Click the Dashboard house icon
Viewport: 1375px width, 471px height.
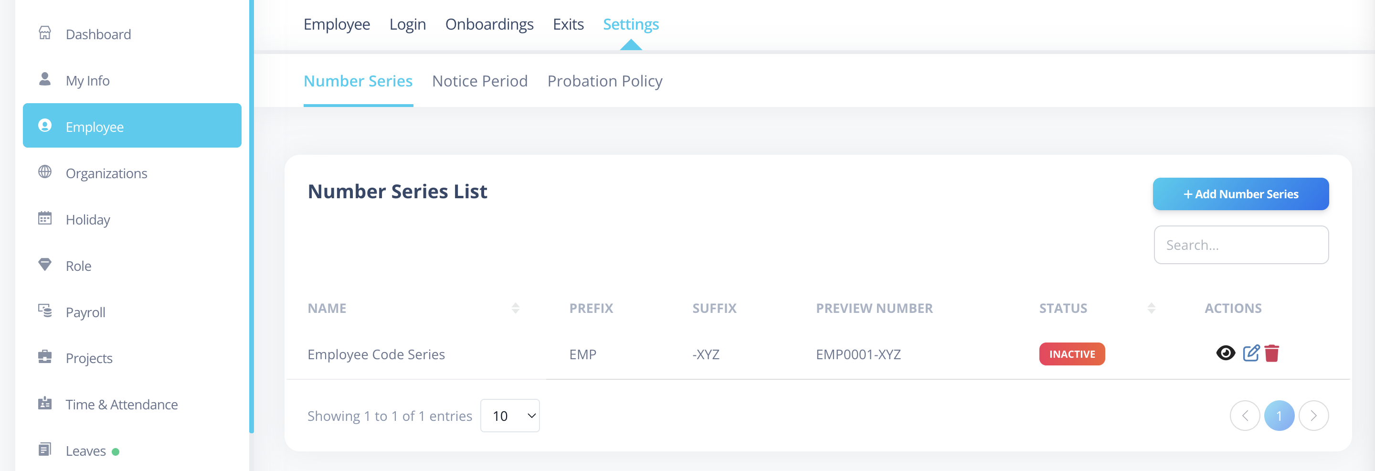[x=45, y=33]
